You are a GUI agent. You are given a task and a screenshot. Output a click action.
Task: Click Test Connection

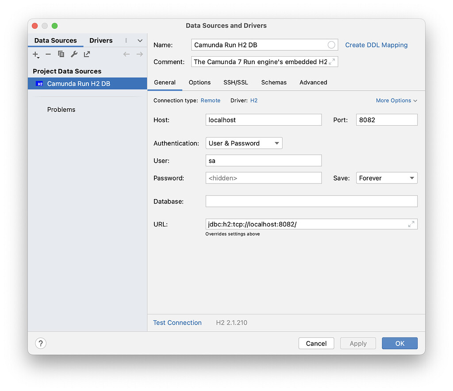pyautogui.click(x=177, y=322)
